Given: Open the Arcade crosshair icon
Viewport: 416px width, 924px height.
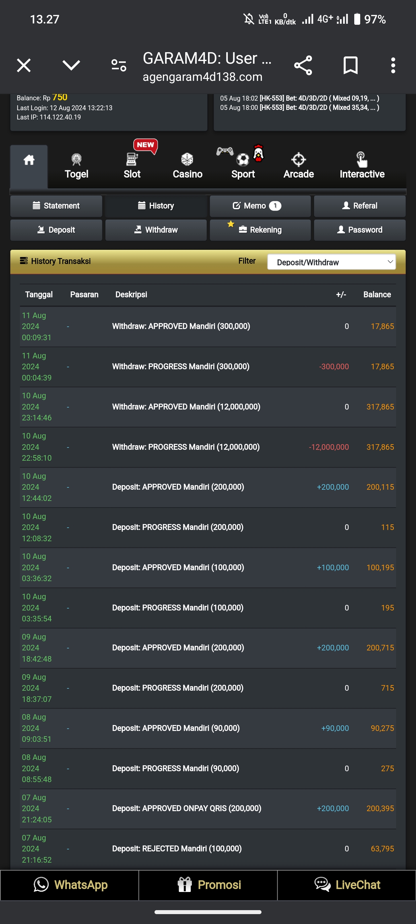Looking at the screenshot, I should click(x=298, y=160).
